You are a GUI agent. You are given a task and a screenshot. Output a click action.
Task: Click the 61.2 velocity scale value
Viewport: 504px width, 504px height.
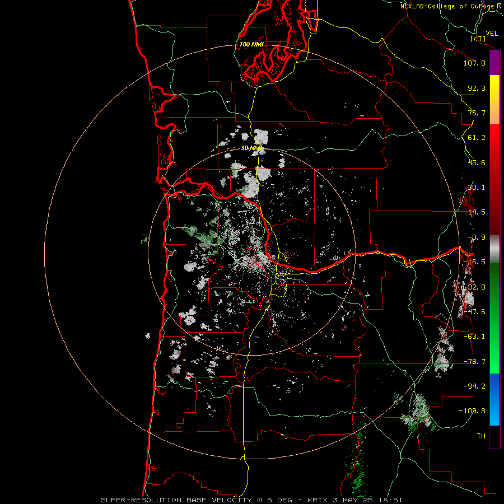pos(477,138)
